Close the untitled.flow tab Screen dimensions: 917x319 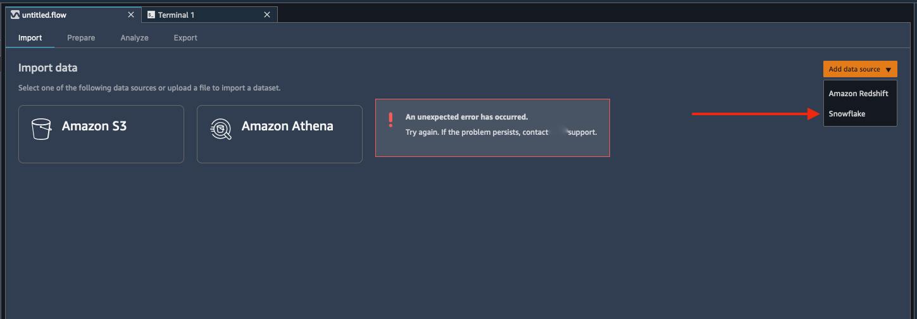pos(131,15)
